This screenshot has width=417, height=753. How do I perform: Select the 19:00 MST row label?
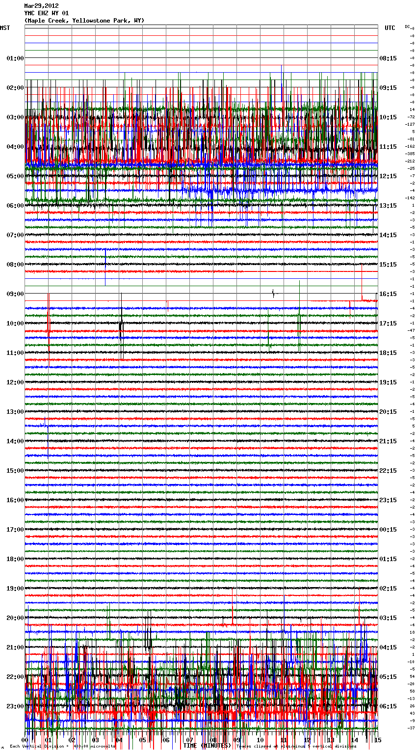pyautogui.click(x=15, y=589)
